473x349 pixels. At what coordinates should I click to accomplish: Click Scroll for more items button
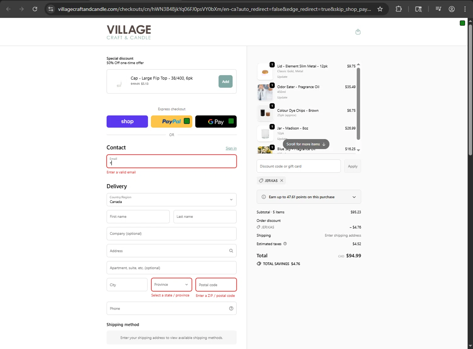[x=306, y=144]
